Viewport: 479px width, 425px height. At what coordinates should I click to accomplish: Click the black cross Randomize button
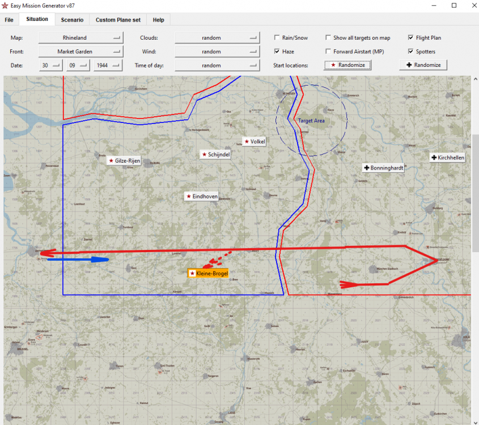(423, 65)
